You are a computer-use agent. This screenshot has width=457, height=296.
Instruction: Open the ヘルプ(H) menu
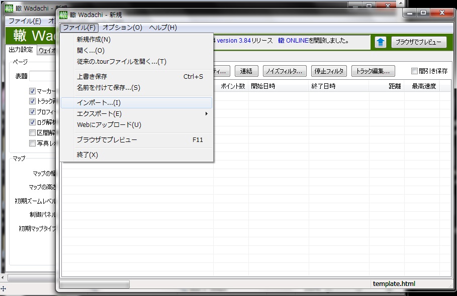(x=163, y=27)
